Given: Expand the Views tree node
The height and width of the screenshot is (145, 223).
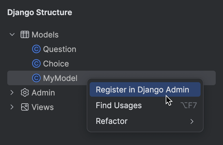Looking at the screenshot, I should click(12, 107).
